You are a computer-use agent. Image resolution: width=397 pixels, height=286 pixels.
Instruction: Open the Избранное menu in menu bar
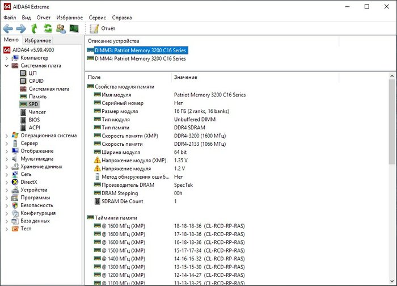pyautogui.click(x=69, y=18)
